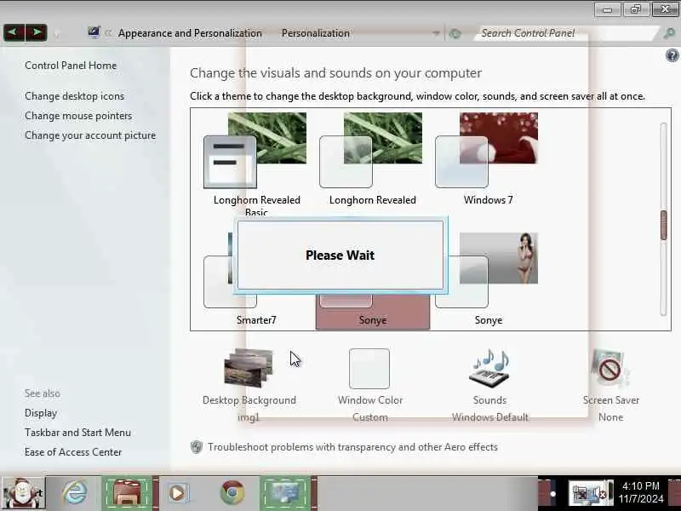Open the Display link
The height and width of the screenshot is (511, 681).
pyautogui.click(x=41, y=413)
